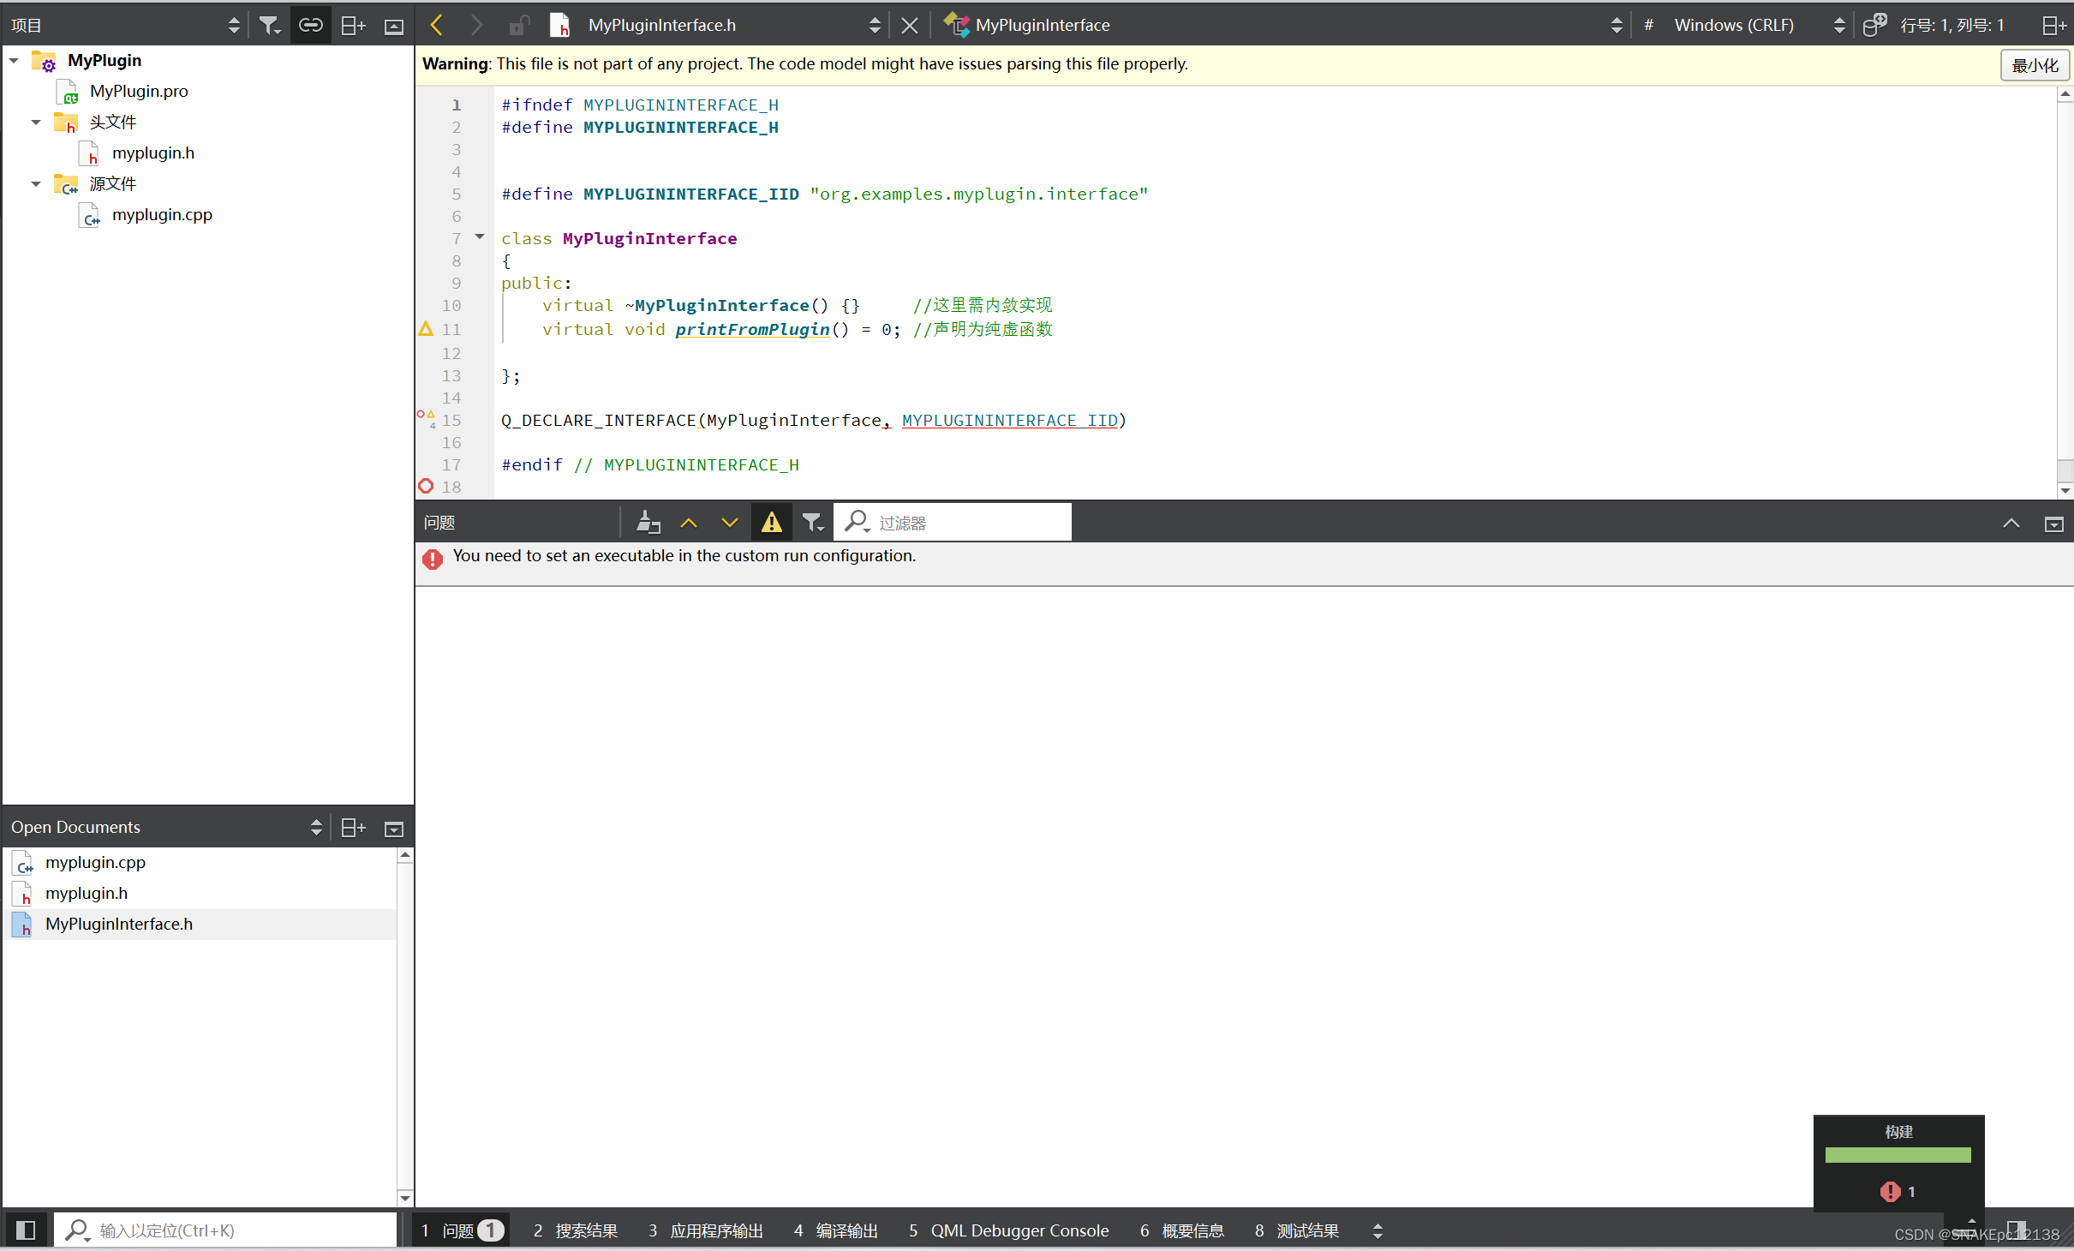Viewport: 2074px width, 1251px height.
Task: Click the build error count icon
Action: pos(1889,1191)
